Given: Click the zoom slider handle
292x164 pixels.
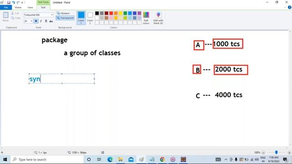Looking at the screenshot, I should pos(276,153).
